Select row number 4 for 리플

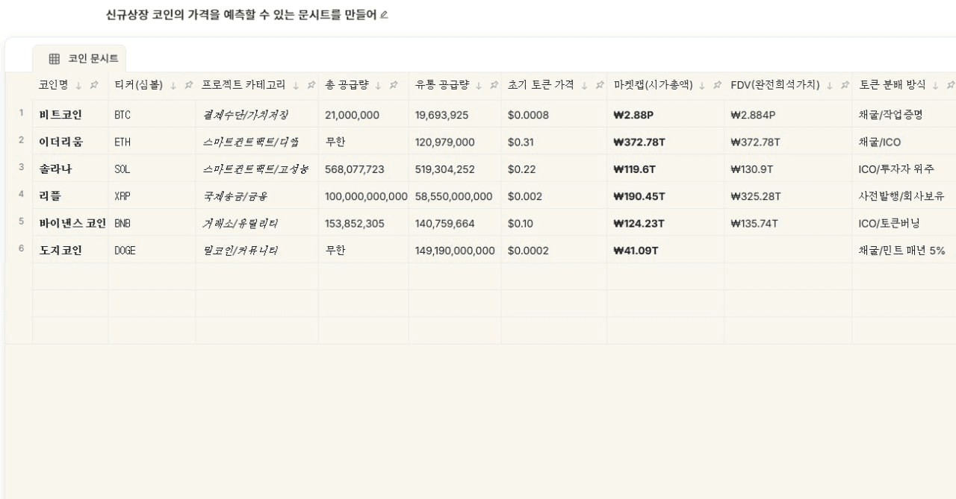22,195
